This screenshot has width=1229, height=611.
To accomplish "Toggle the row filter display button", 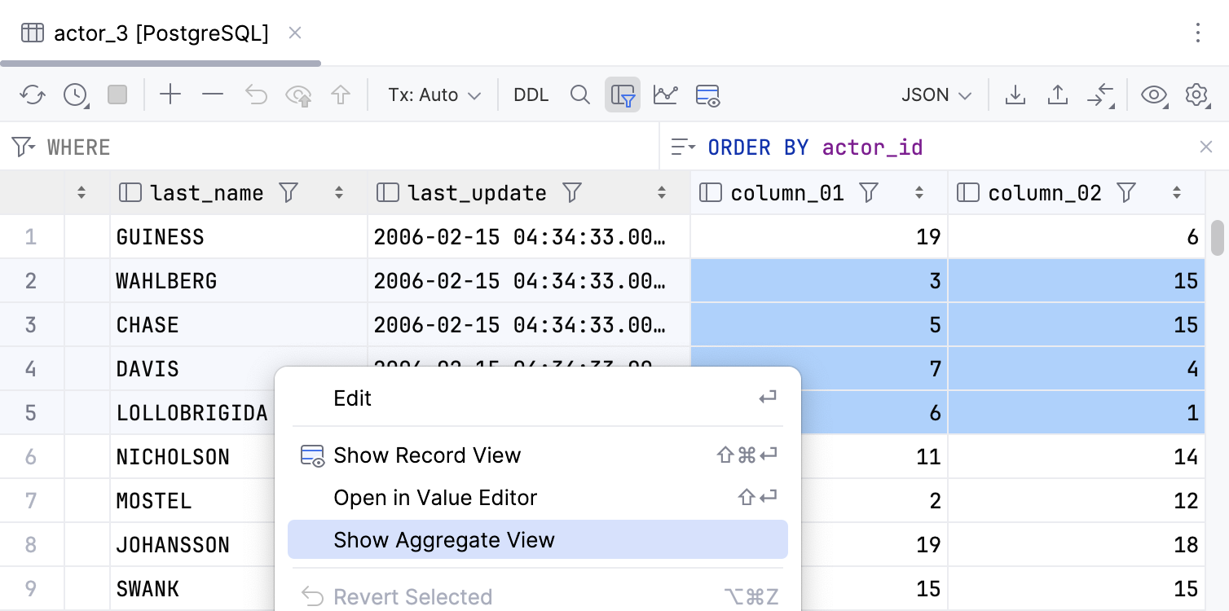I will pos(623,95).
